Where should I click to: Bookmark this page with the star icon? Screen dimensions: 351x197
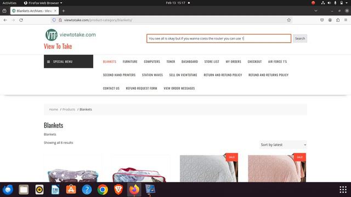[x=289, y=20]
